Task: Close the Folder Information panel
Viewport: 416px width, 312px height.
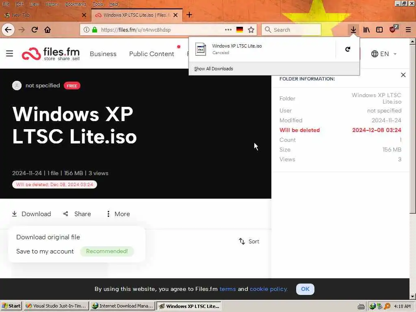Action: pos(403,75)
